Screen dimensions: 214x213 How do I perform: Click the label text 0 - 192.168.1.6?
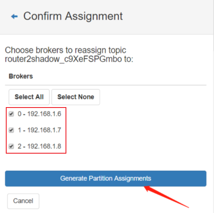click(39, 114)
